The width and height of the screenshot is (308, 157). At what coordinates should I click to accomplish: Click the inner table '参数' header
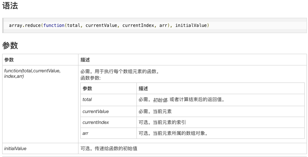[x=108, y=88]
